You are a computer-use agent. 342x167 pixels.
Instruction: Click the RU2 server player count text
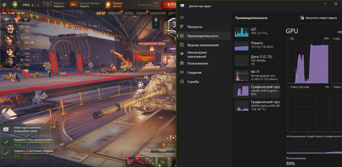[13, 13]
